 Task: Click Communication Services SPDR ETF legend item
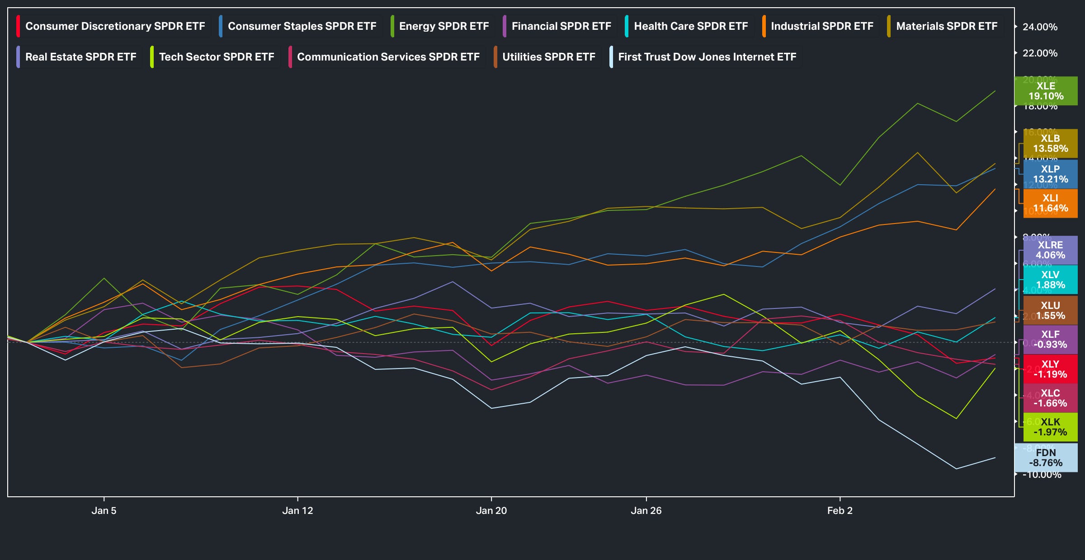[x=388, y=57]
